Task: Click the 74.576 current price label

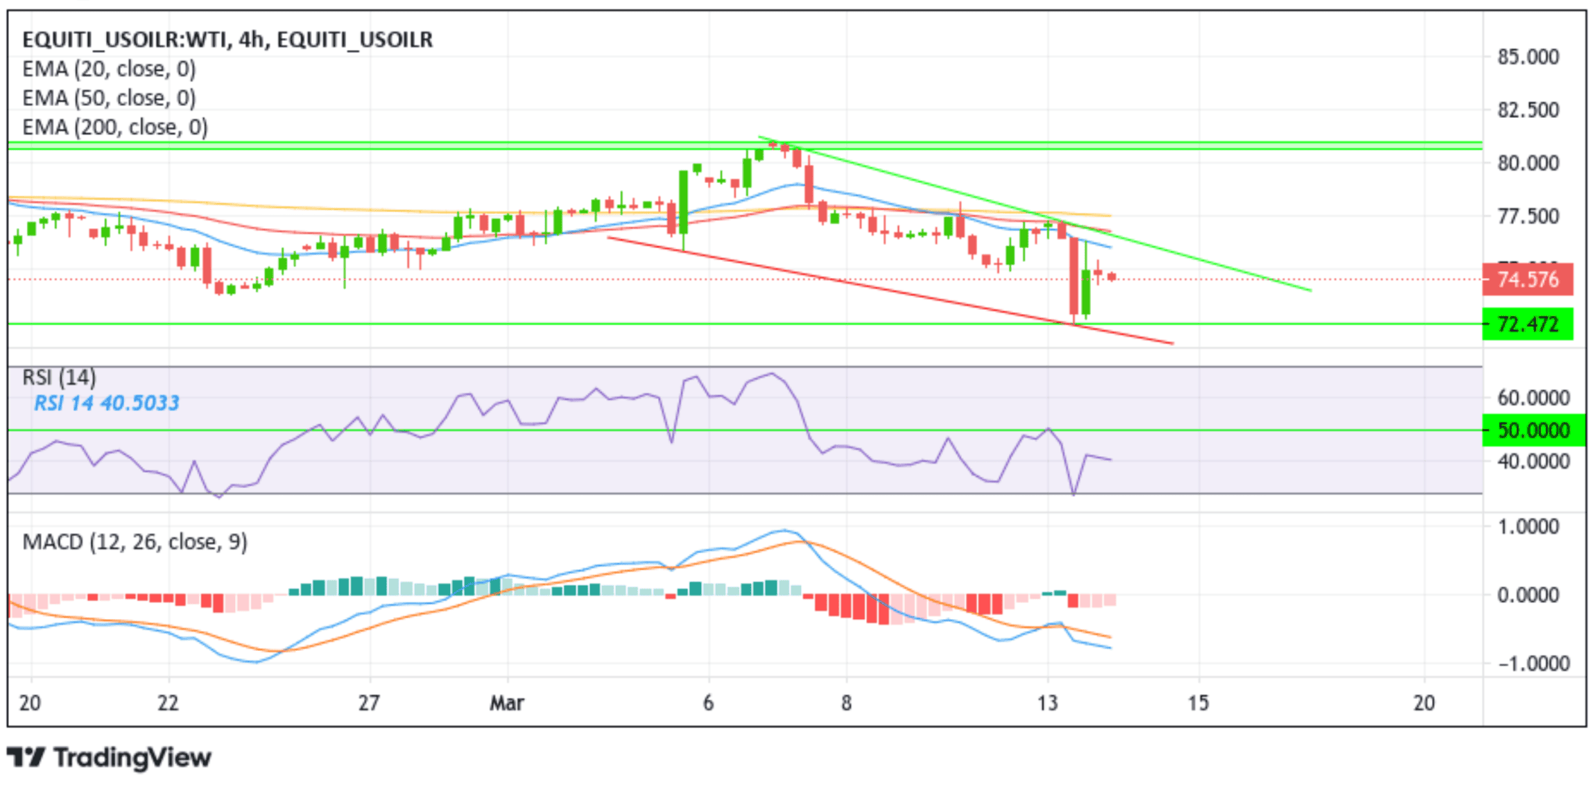Action: [x=1528, y=279]
